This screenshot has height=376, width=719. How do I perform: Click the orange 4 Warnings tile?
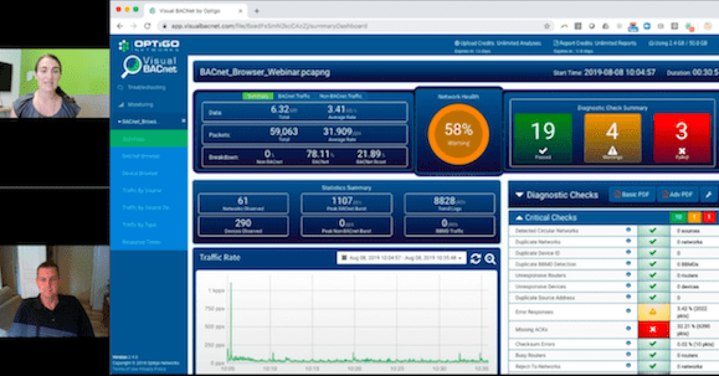point(612,139)
